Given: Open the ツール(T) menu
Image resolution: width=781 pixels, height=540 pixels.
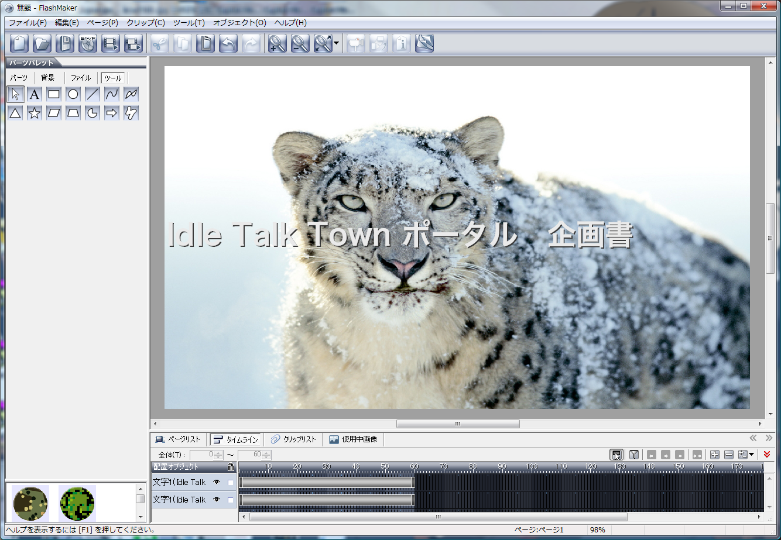Looking at the screenshot, I should click(x=189, y=23).
